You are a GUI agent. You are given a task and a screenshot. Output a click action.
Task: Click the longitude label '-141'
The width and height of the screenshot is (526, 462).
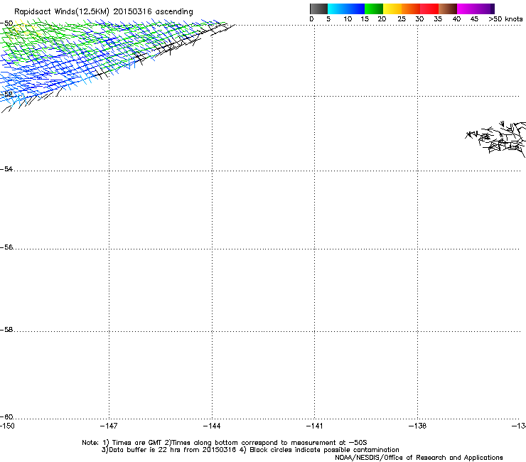[315, 426]
